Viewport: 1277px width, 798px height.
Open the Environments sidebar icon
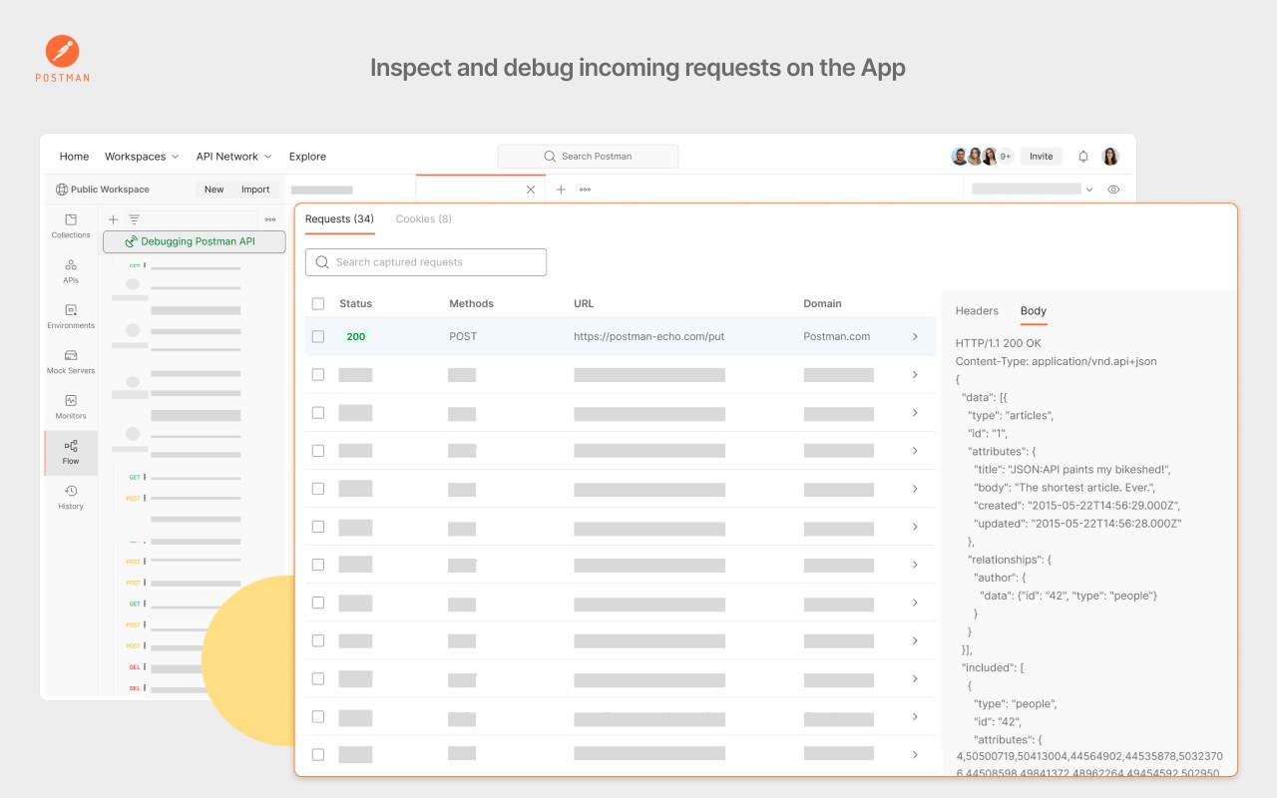point(71,315)
